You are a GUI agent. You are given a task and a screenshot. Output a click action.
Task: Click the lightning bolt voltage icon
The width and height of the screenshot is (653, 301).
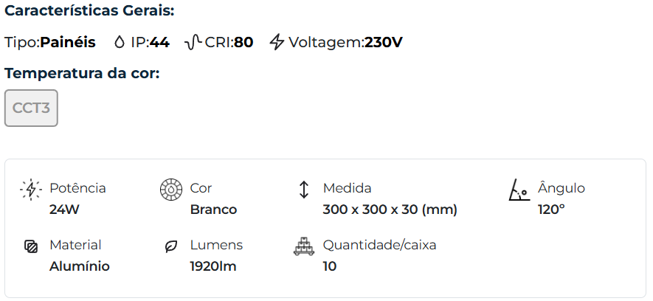277,42
